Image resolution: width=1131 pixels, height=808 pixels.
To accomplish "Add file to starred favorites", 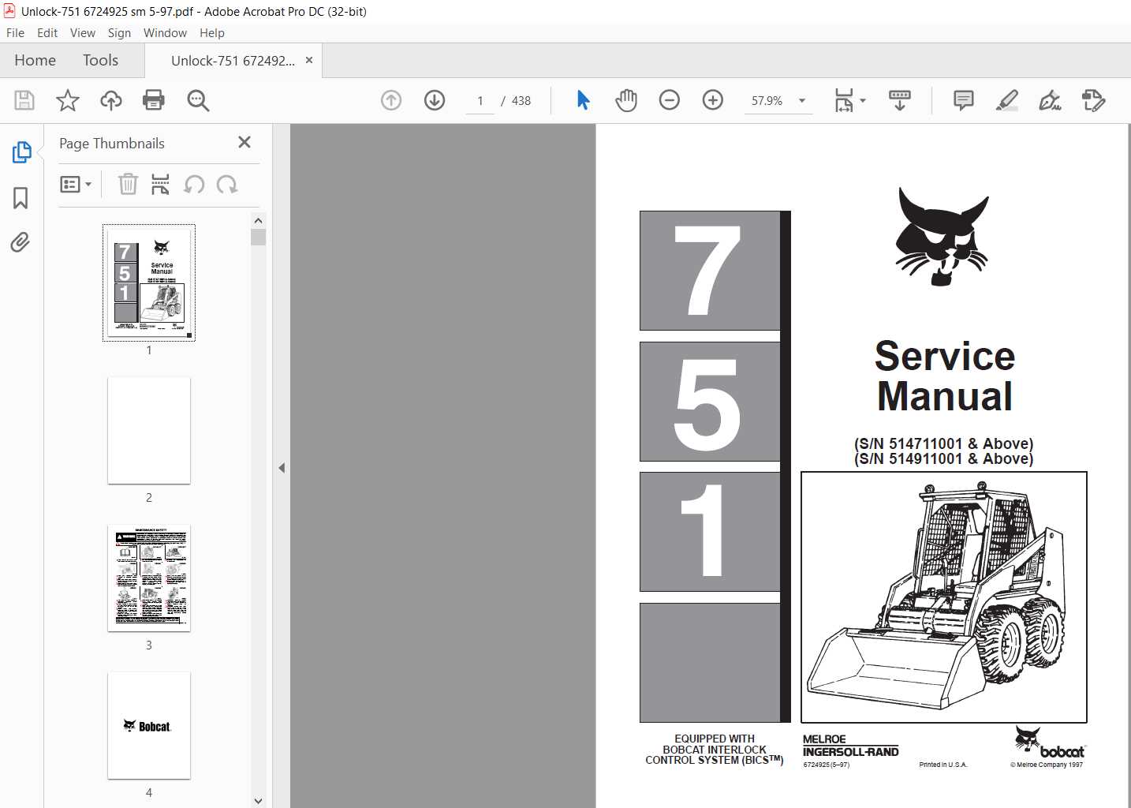I will [68, 100].
